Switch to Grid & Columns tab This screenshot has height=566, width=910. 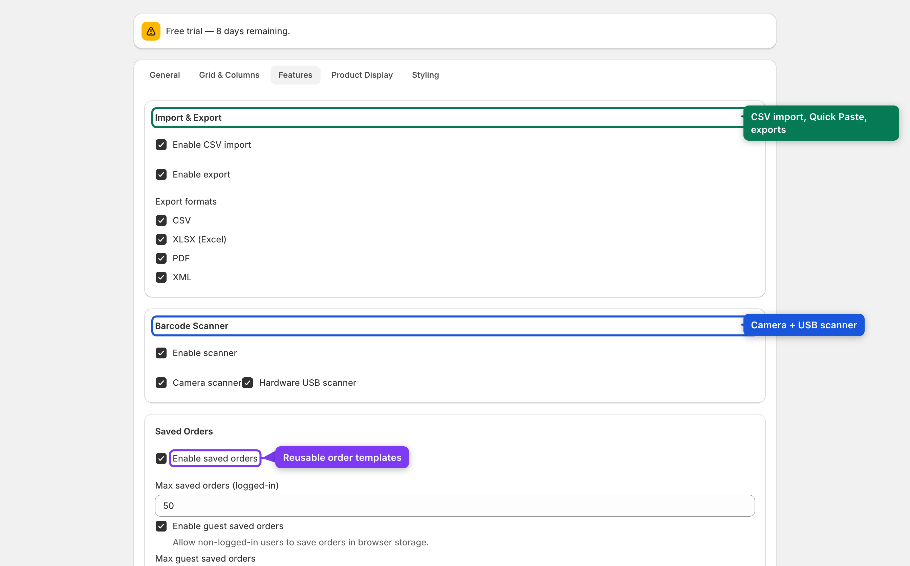click(229, 75)
